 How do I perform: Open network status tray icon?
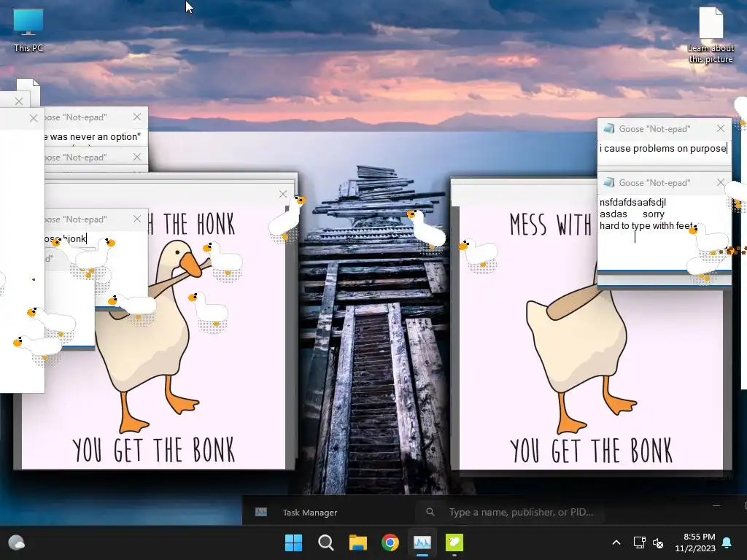click(x=639, y=542)
